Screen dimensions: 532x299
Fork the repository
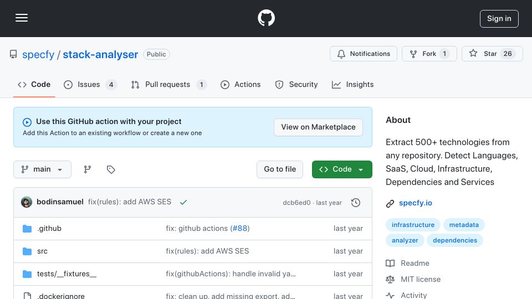coord(429,54)
